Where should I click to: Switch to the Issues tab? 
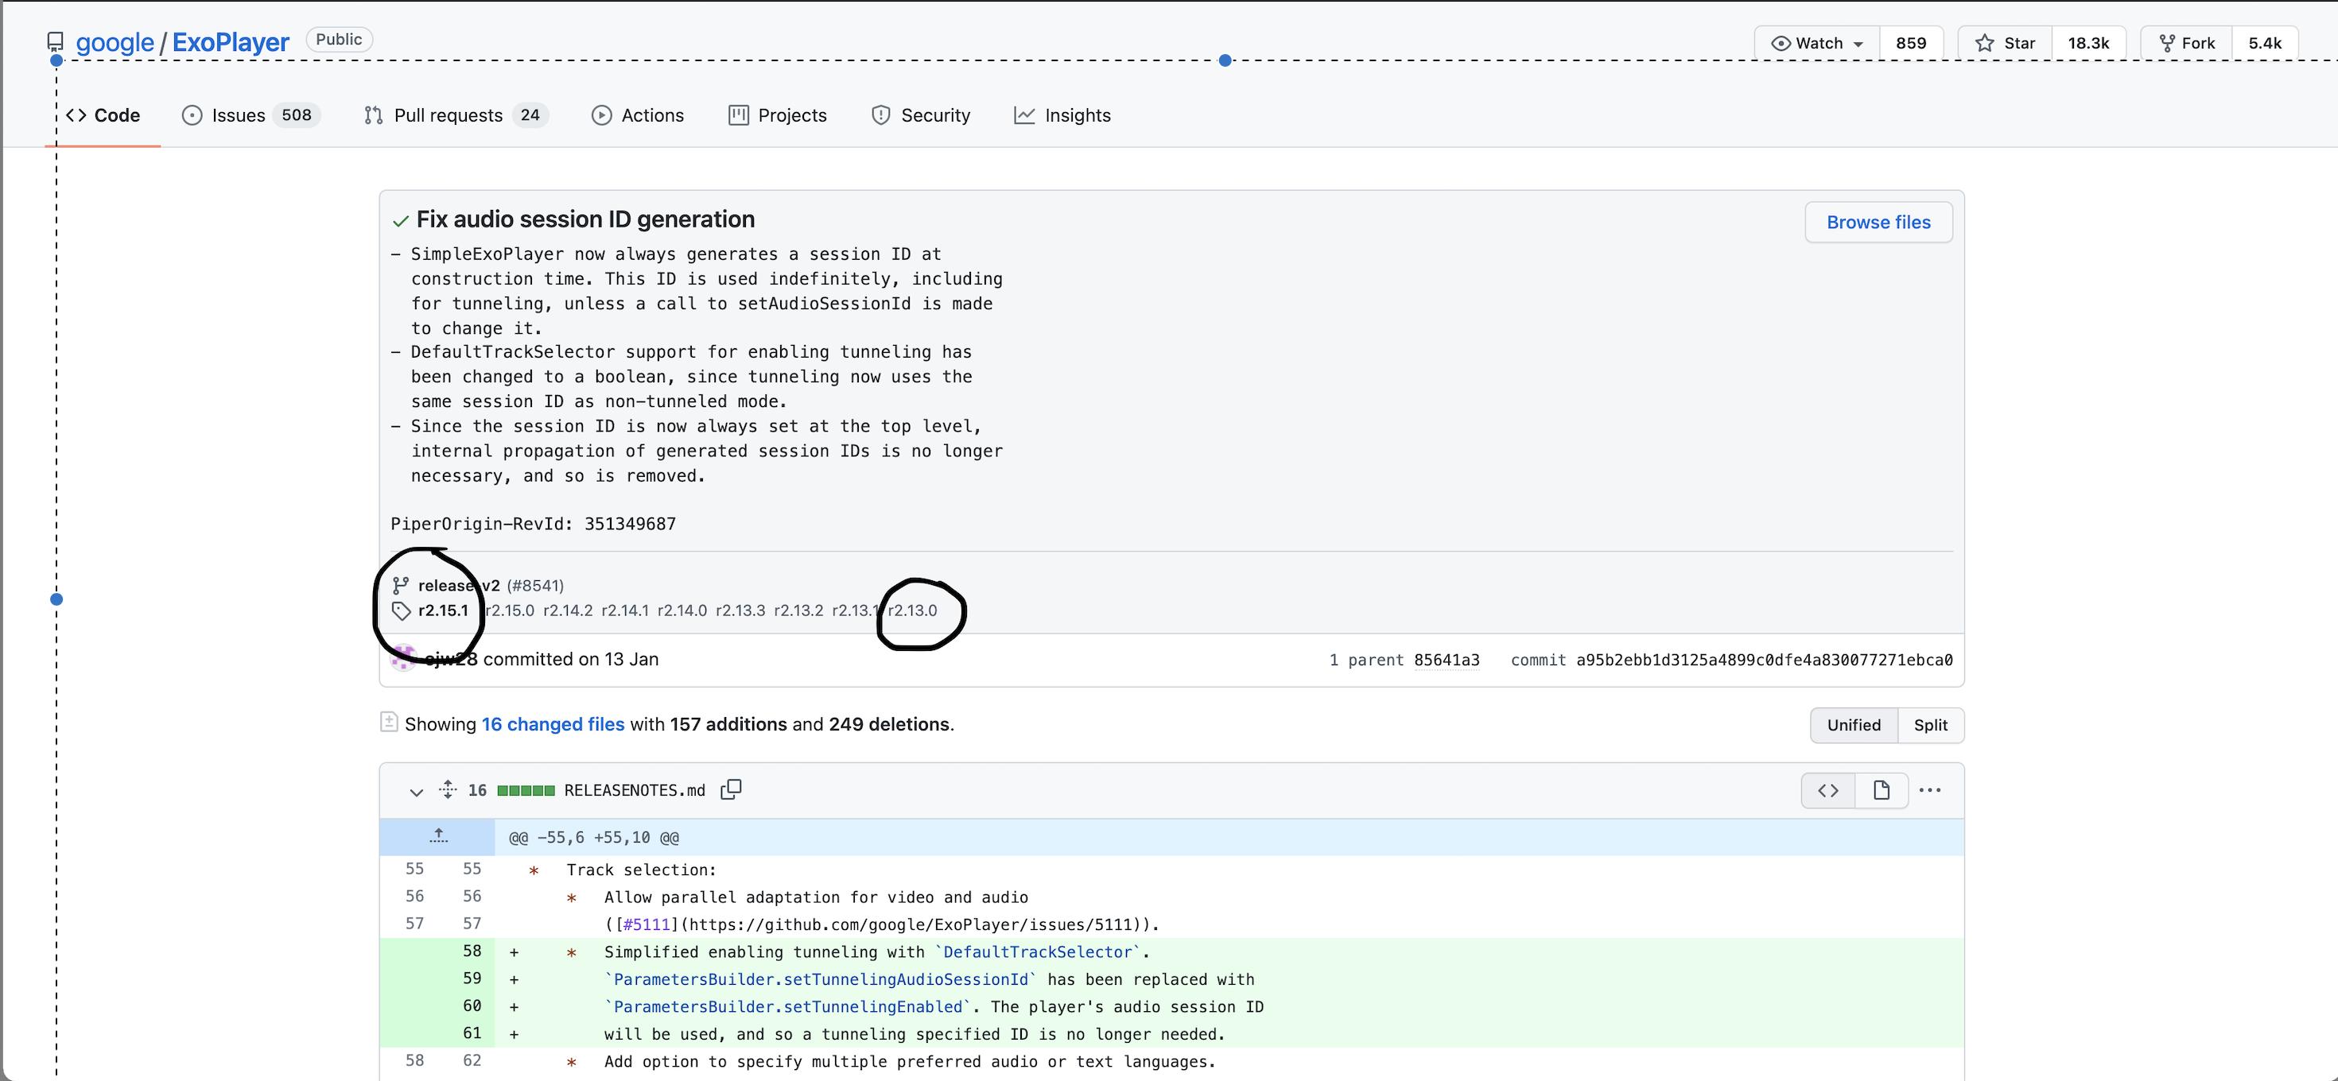coord(251,115)
